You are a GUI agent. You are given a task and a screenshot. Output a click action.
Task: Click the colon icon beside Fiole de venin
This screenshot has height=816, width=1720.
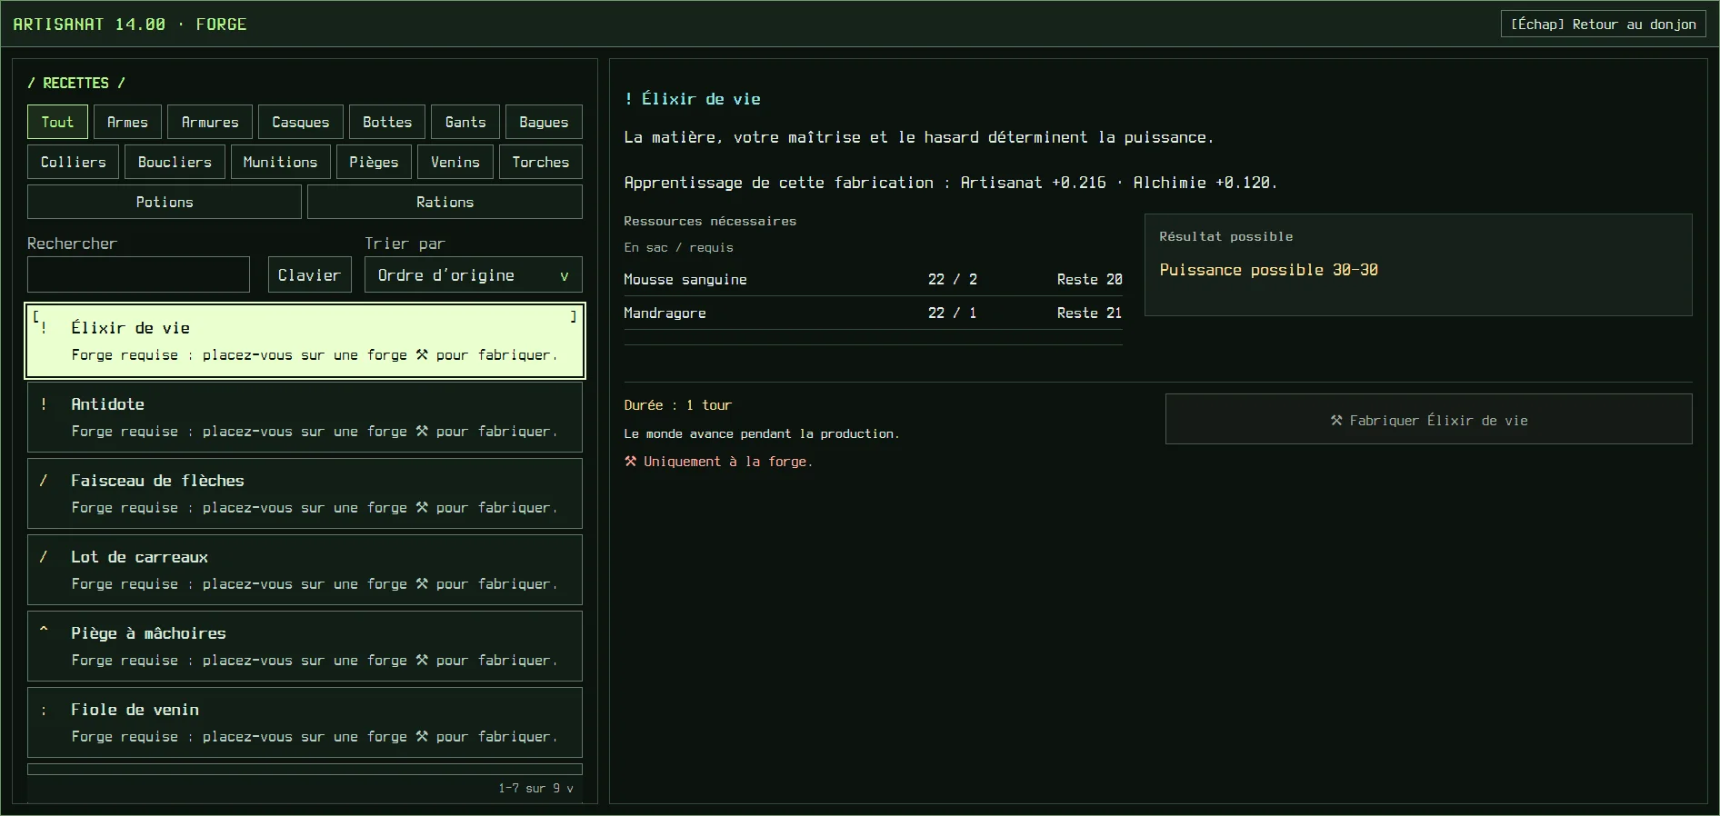(x=44, y=711)
